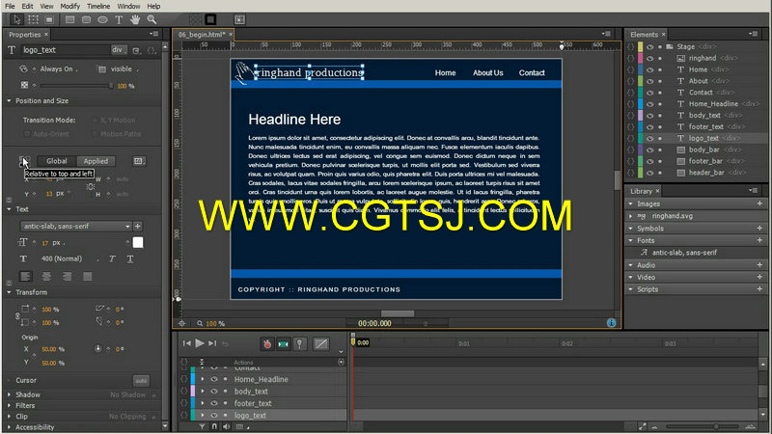772x434 pixels.
Task: Toggle visibility of ringhand element
Action: [x=649, y=58]
